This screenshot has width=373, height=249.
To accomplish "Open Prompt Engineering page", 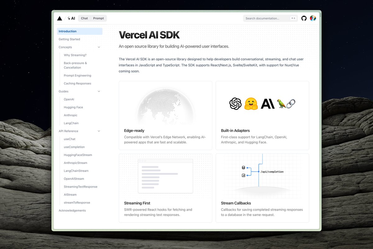I will [x=77, y=76].
